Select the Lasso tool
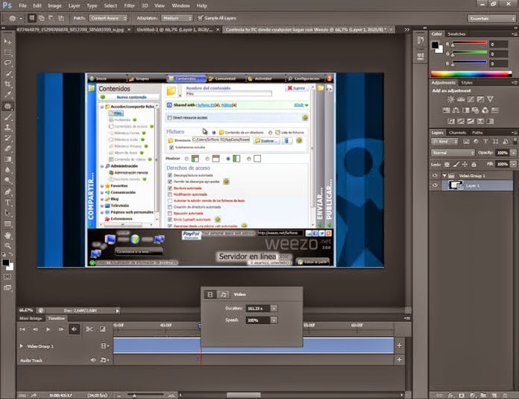 pos(7,63)
